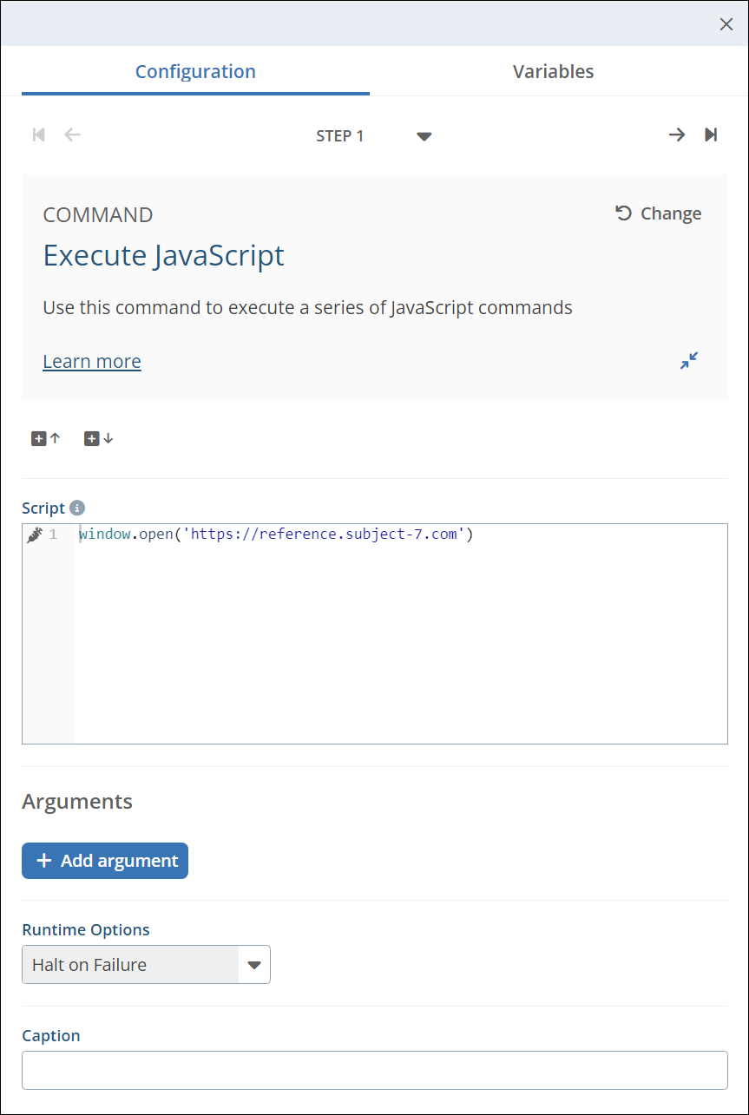
Task: Collapse the command description box
Action: point(689,361)
